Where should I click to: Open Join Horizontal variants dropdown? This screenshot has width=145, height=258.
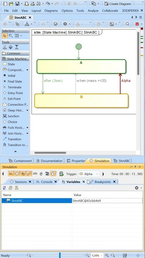pyautogui.click(x=27, y=133)
